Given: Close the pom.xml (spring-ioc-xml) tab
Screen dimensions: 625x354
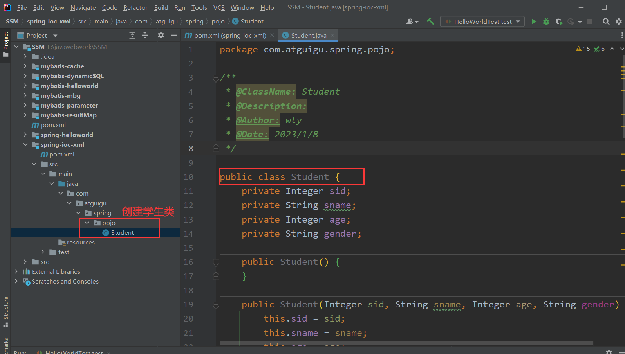Looking at the screenshot, I should coord(272,35).
